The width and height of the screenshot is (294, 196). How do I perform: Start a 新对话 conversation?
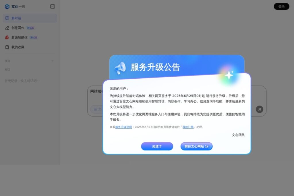point(30,18)
